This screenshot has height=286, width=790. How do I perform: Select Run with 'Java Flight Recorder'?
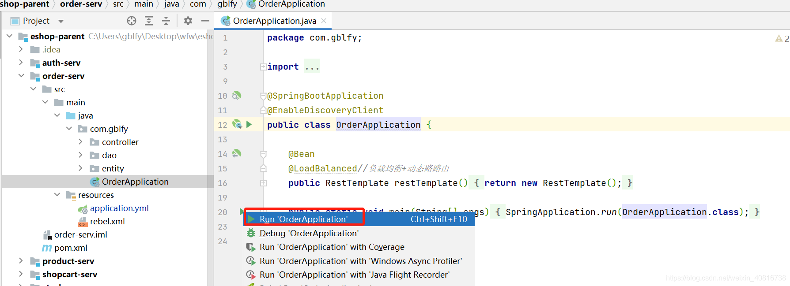coord(359,275)
